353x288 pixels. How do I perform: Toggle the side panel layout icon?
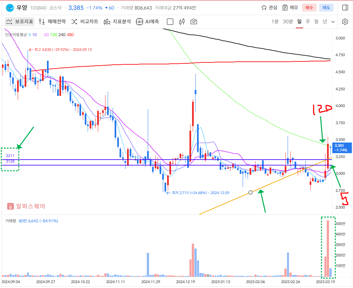[x=345, y=8]
